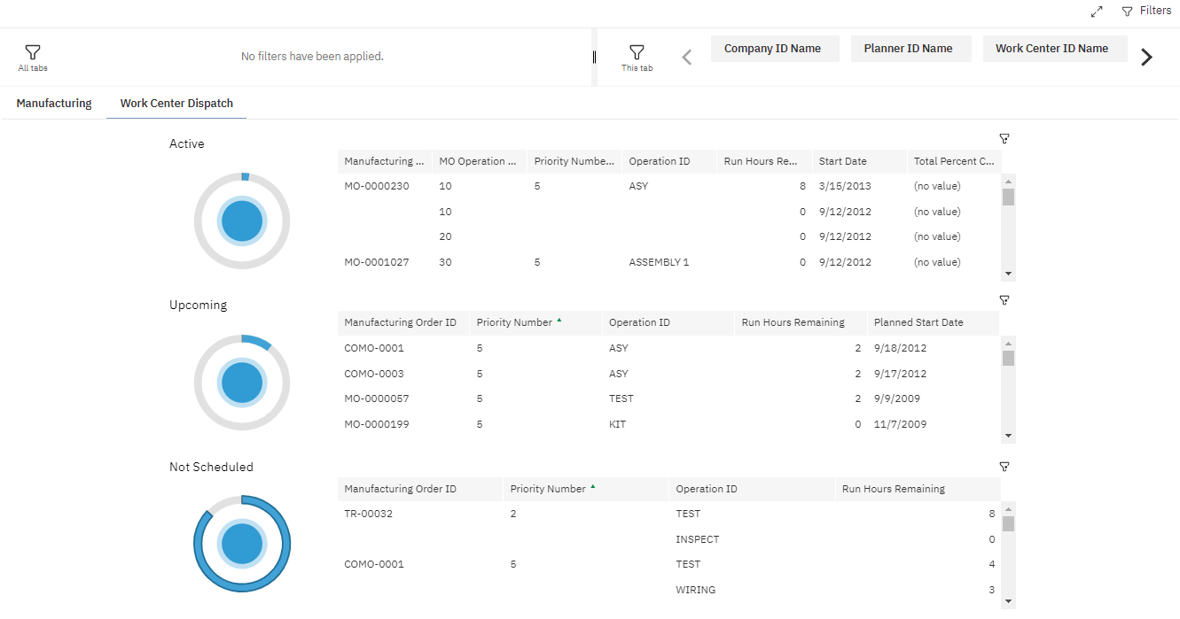Sort Upcoming table by Priority Number header

click(x=514, y=323)
